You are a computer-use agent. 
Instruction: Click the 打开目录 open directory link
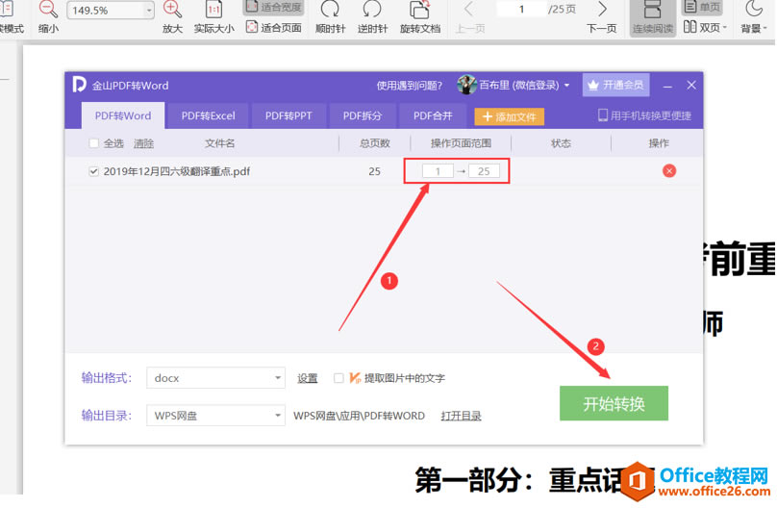click(x=461, y=416)
